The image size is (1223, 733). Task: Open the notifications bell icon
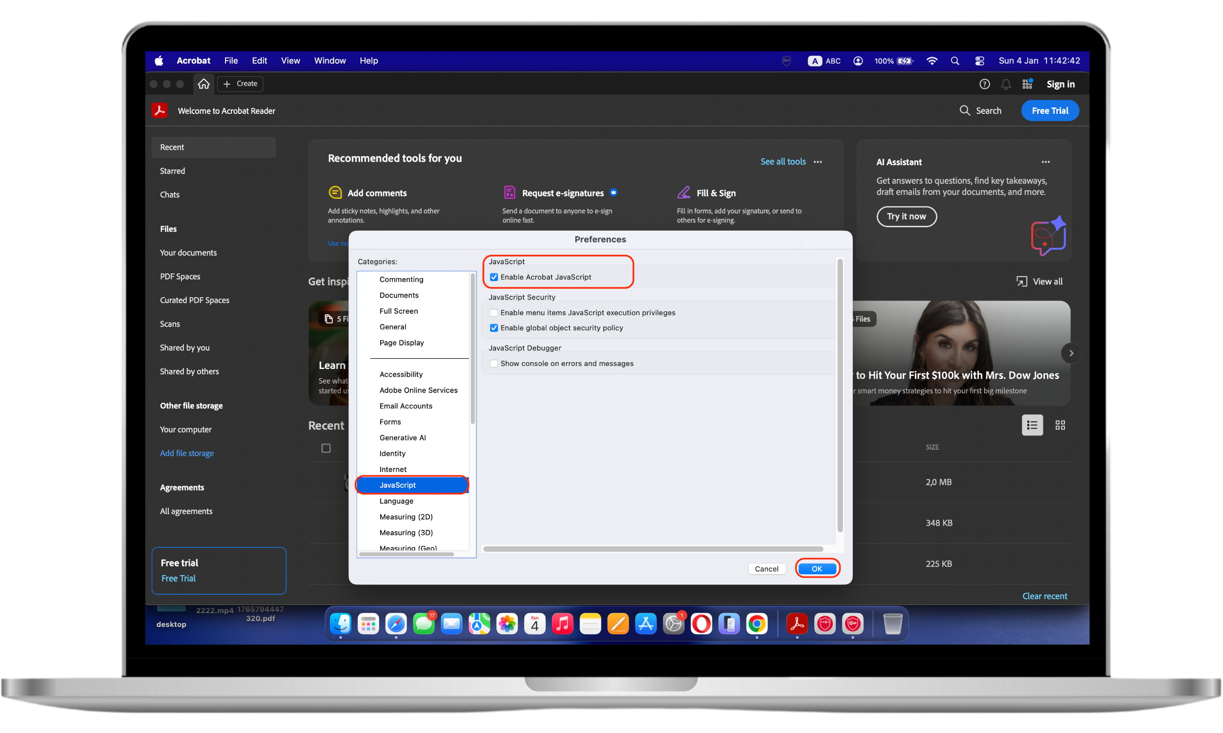pyautogui.click(x=1005, y=85)
